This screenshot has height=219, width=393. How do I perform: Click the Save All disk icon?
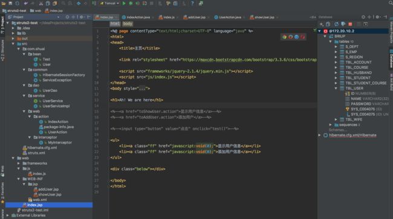10,4
